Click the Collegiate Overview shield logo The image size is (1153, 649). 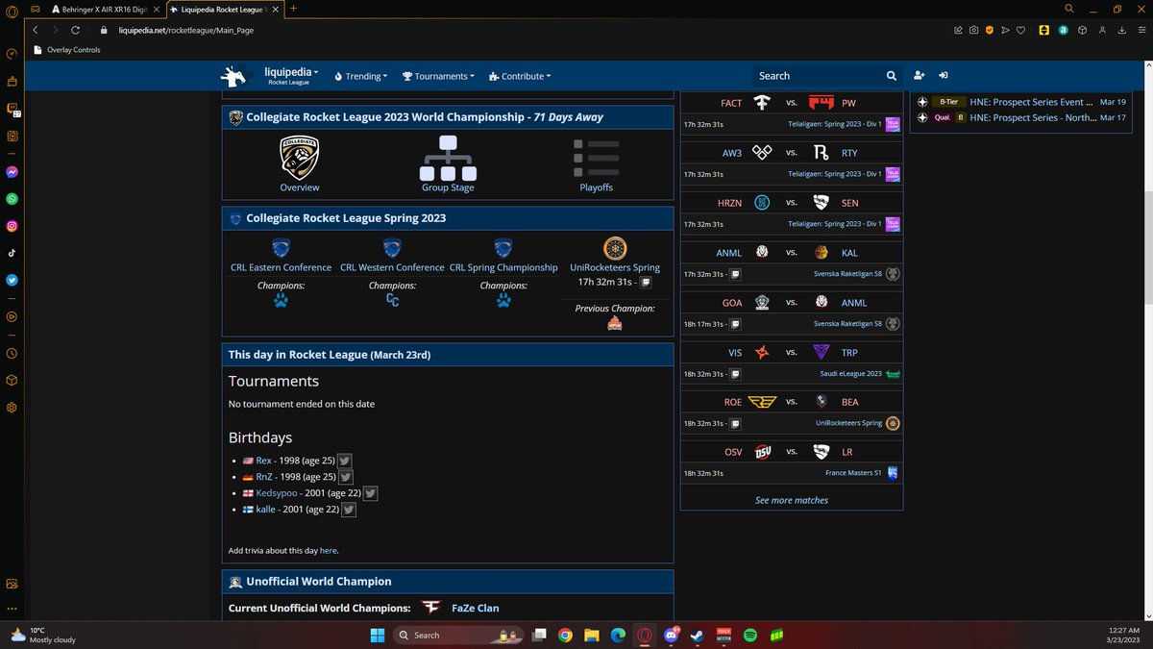(x=300, y=158)
